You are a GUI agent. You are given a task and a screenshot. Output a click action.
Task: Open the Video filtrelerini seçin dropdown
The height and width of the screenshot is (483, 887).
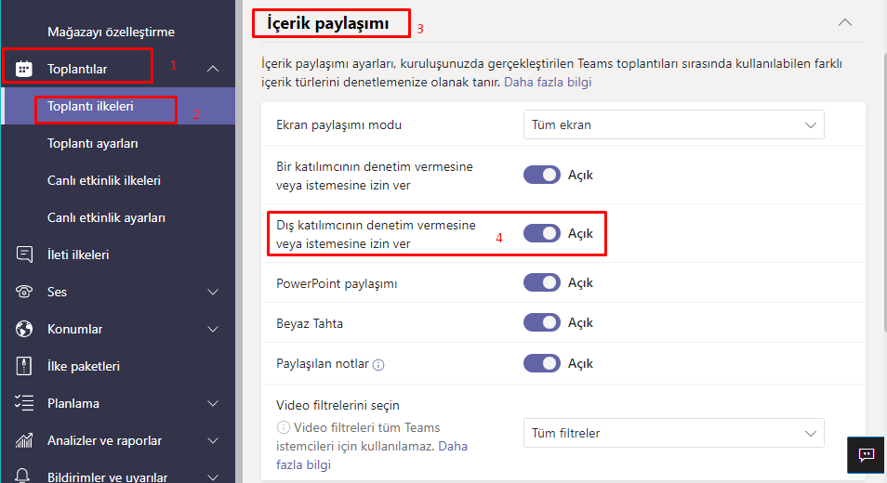click(x=673, y=433)
